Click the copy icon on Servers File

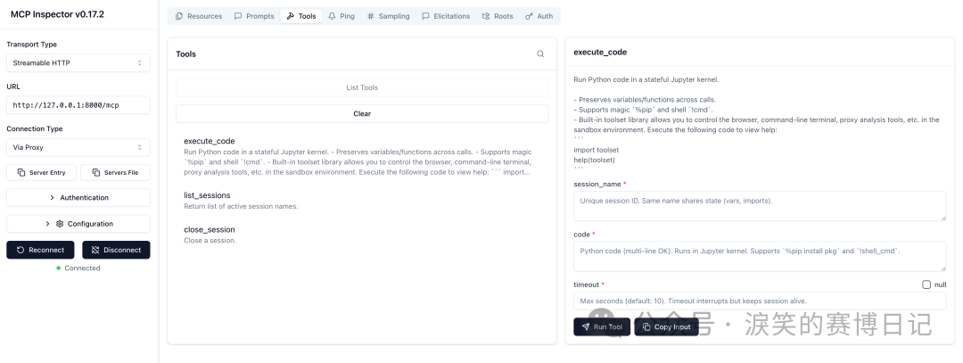tap(95, 173)
